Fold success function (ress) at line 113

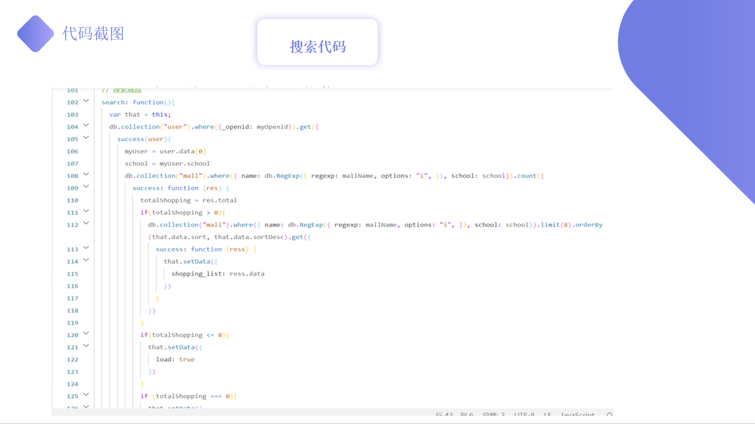[86, 248]
